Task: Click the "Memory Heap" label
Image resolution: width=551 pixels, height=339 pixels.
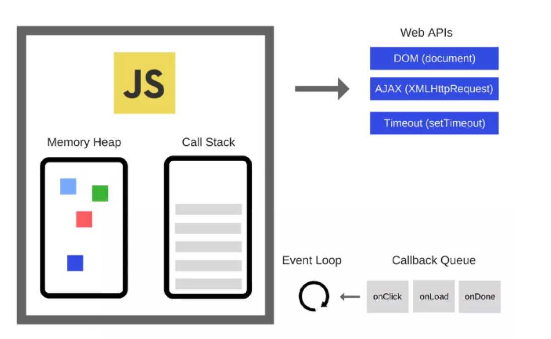Action: [84, 142]
